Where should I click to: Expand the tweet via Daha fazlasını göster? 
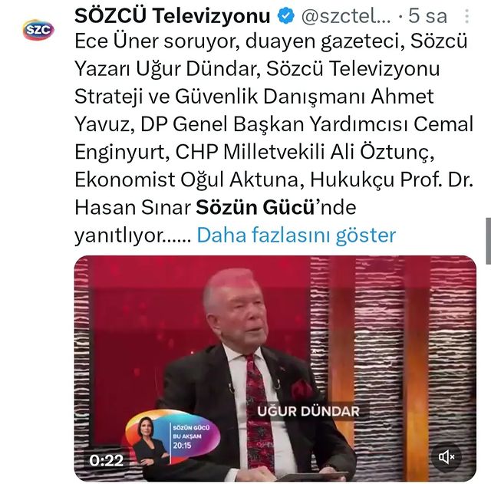click(x=296, y=235)
